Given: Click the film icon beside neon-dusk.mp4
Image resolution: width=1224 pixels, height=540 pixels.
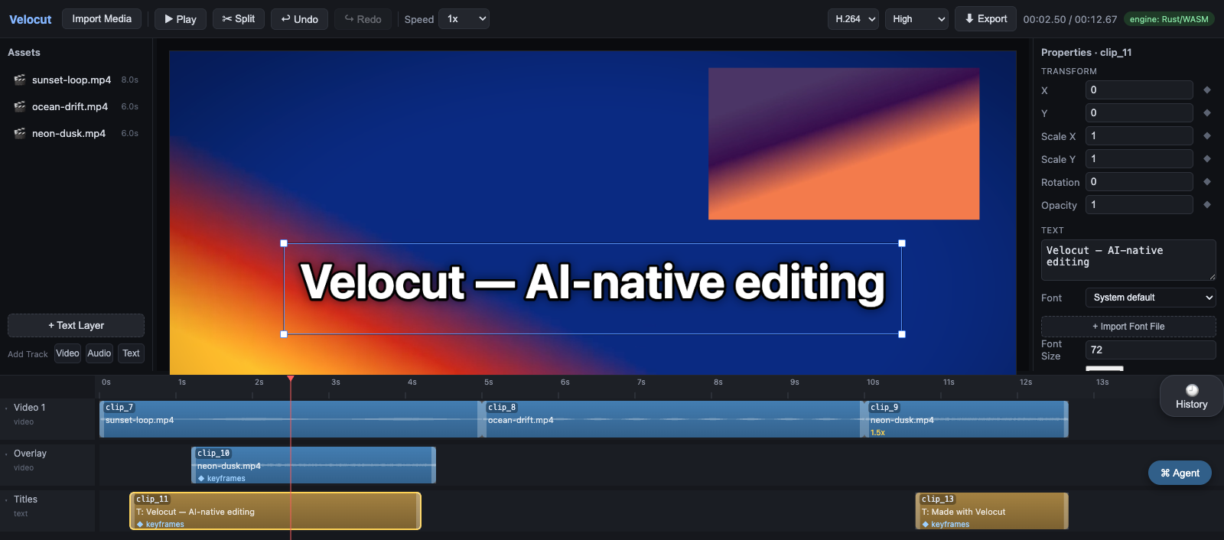Looking at the screenshot, I should tap(20, 133).
